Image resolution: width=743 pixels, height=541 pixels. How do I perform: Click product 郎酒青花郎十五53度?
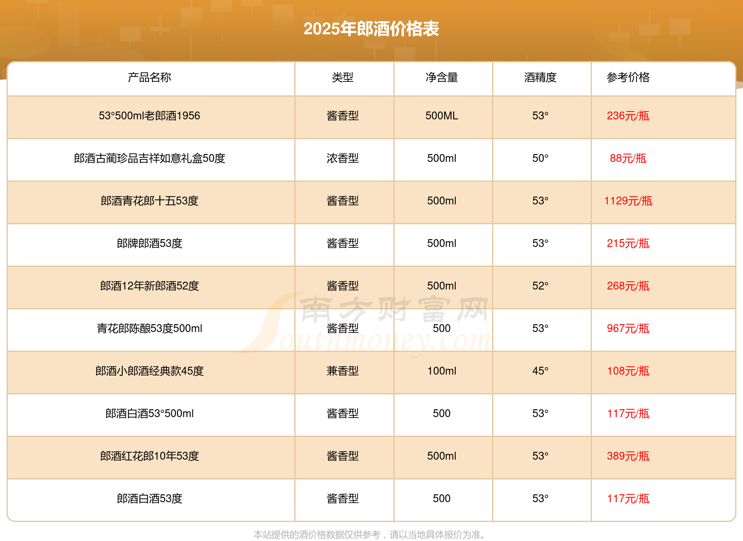click(149, 201)
